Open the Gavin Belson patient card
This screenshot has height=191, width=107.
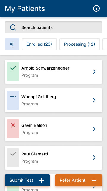point(53,129)
